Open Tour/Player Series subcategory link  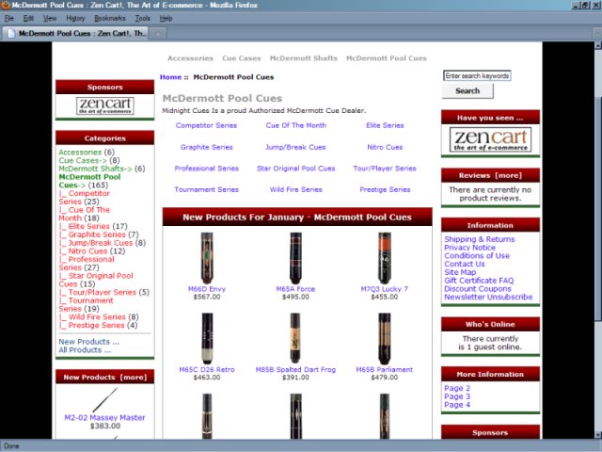[x=385, y=169]
